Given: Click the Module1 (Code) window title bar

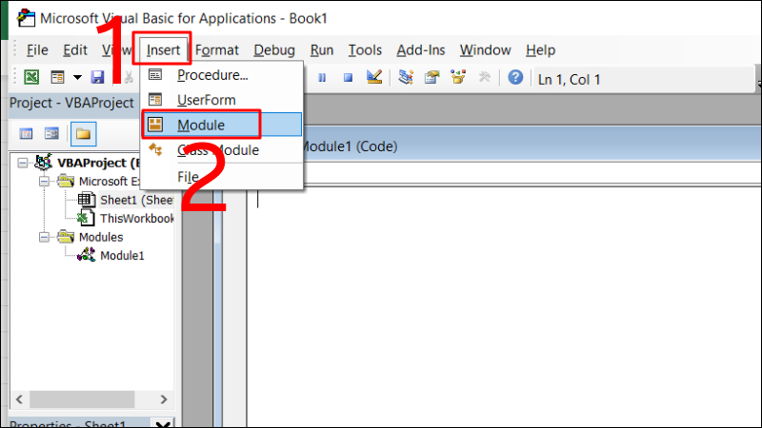Looking at the screenshot, I should click(x=531, y=146).
